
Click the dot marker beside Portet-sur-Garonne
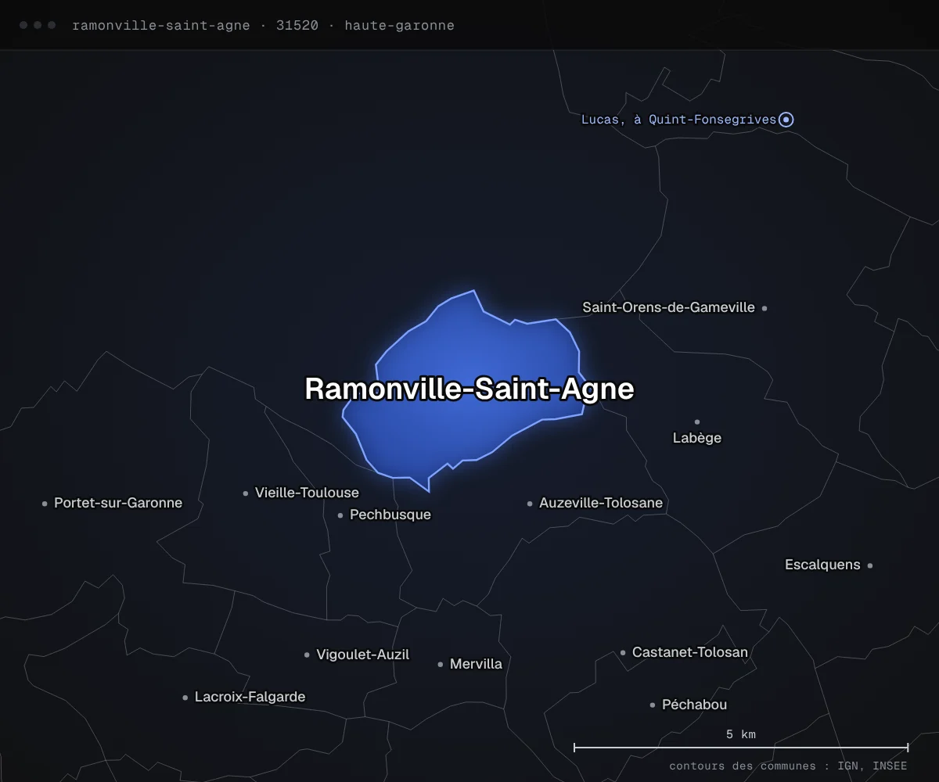point(45,504)
